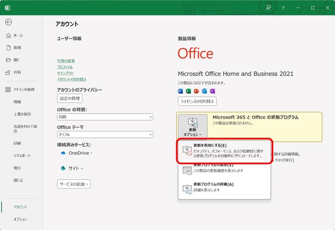This screenshot has width=335, height=230.
Task: Click the feedback person icon in title bar
Action: tap(268, 8)
